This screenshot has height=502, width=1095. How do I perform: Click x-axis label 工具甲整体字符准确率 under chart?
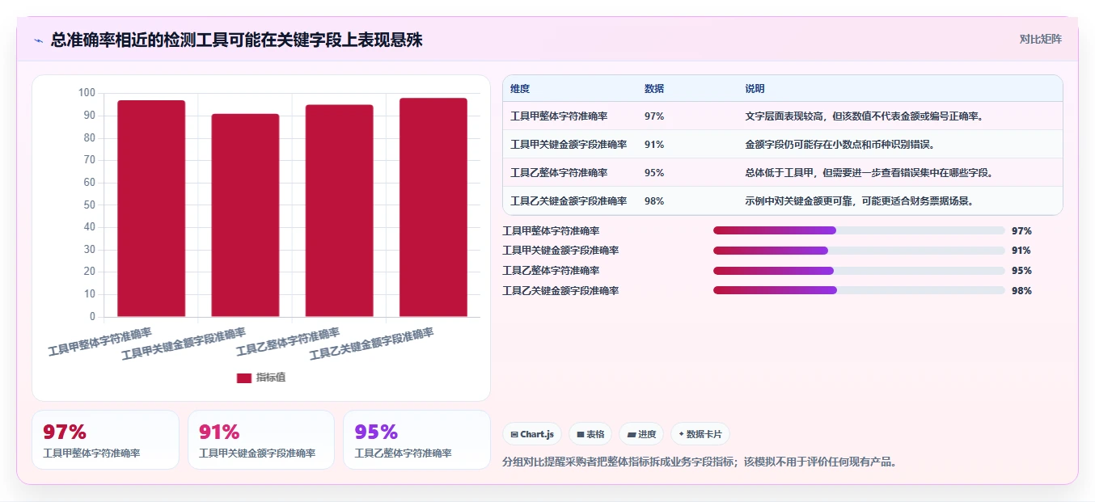click(x=99, y=341)
